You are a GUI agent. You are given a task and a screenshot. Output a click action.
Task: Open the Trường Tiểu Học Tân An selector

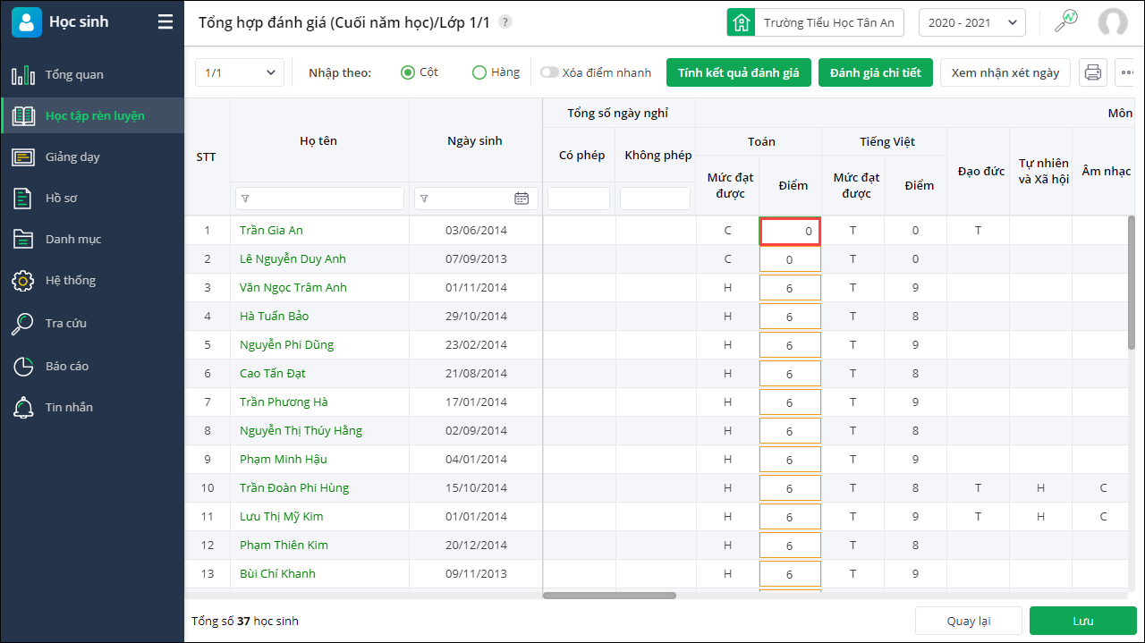815,22
